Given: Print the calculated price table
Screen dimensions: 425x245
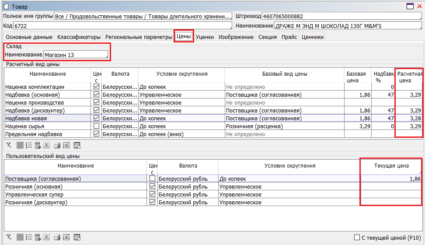Looking at the screenshot, I should pos(57,146).
